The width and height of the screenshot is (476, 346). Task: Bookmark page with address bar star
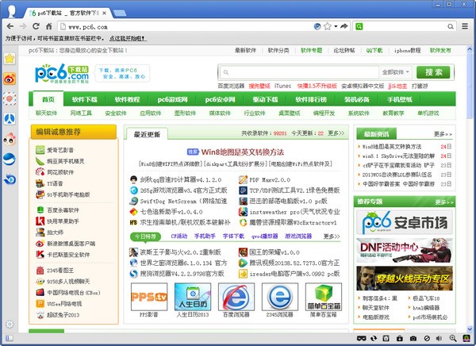327,26
